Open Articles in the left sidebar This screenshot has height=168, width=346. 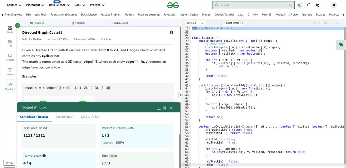click(10, 57)
